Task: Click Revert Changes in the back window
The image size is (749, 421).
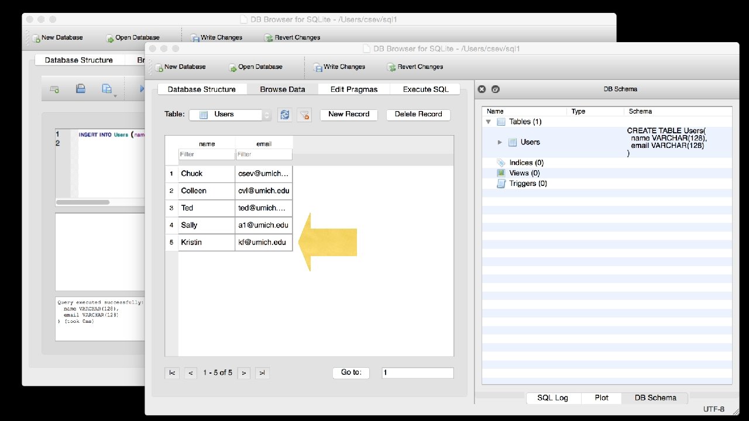Action: pyautogui.click(x=292, y=37)
